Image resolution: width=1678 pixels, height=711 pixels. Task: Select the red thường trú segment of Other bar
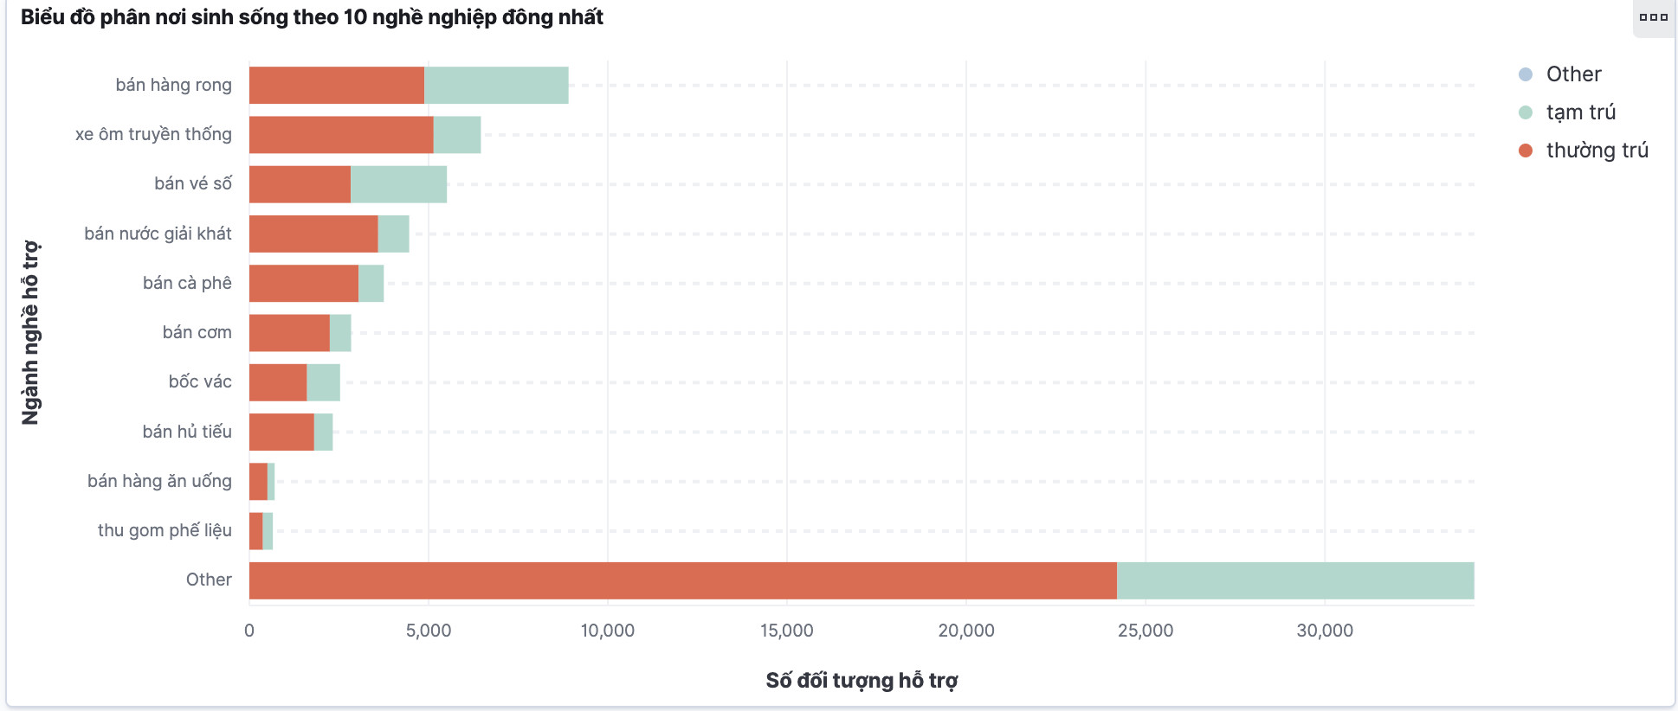(x=682, y=580)
